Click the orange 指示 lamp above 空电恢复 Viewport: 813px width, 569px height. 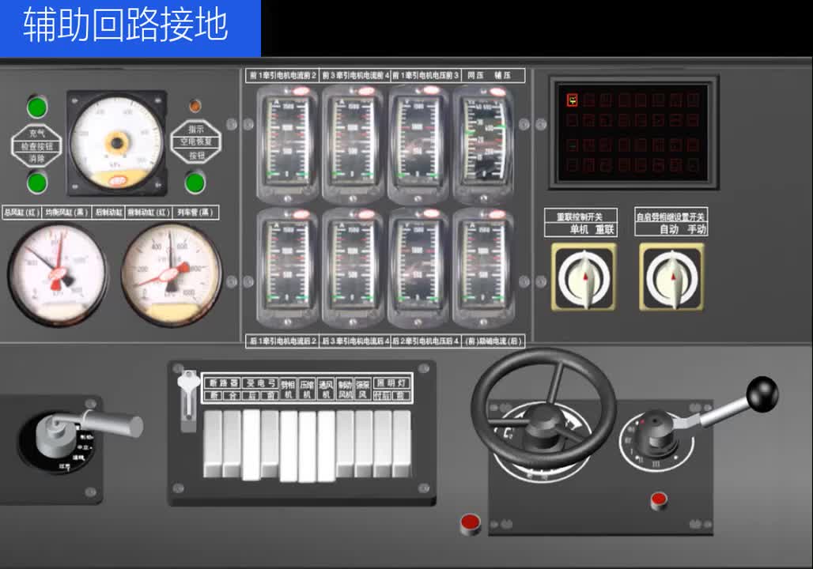[195, 106]
